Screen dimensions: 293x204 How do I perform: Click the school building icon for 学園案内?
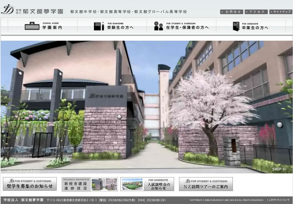coord(32,26)
